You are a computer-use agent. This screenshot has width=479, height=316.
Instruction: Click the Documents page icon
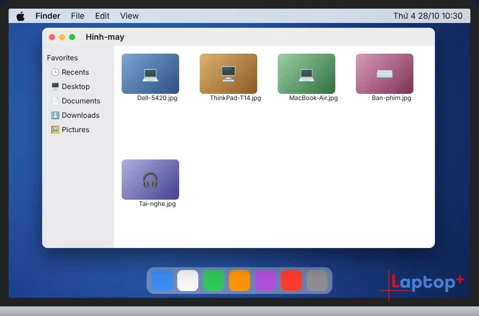click(x=55, y=101)
